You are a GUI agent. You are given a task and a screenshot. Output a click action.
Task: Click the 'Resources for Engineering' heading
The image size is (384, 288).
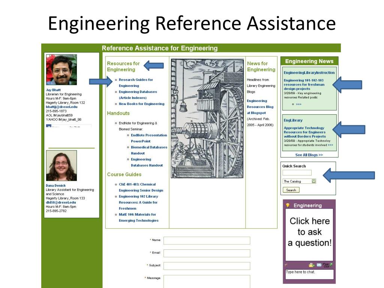pyautogui.click(x=123, y=66)
